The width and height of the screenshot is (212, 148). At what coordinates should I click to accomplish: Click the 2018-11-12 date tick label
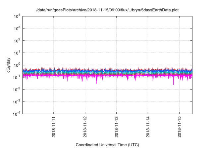85,127
